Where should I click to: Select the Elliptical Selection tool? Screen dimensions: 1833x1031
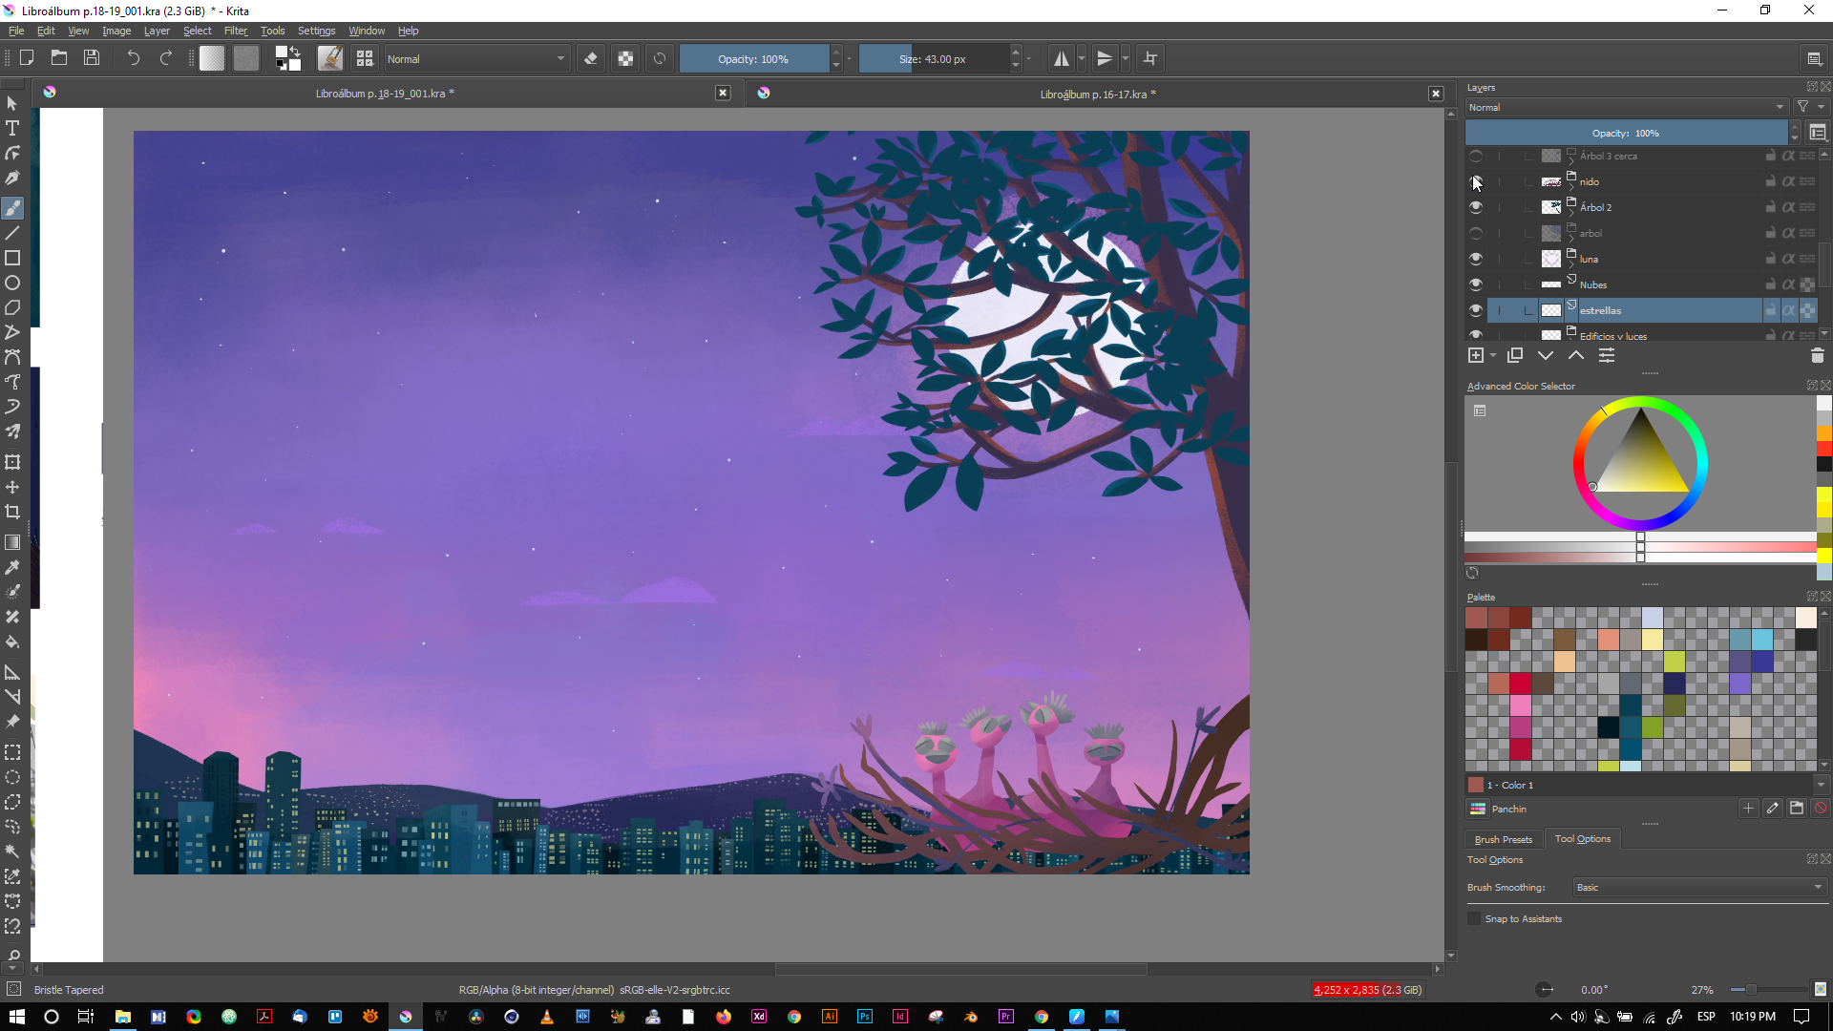12,777
